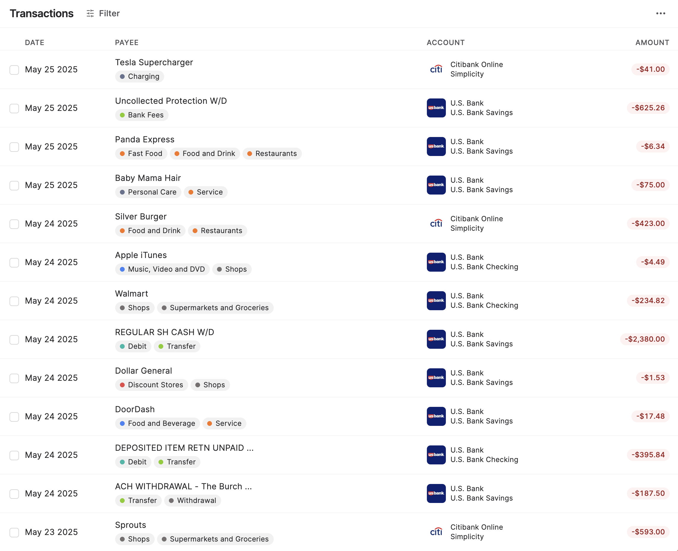Sort by the ACCOUNT column header

pos(446,42)
